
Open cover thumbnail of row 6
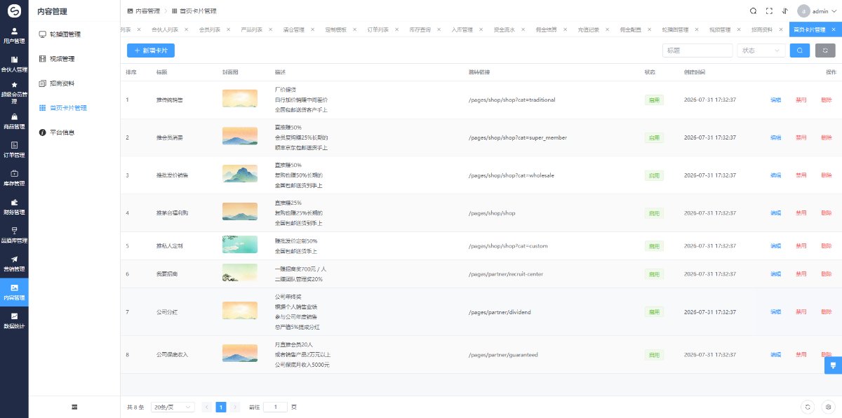click(239, 274)
